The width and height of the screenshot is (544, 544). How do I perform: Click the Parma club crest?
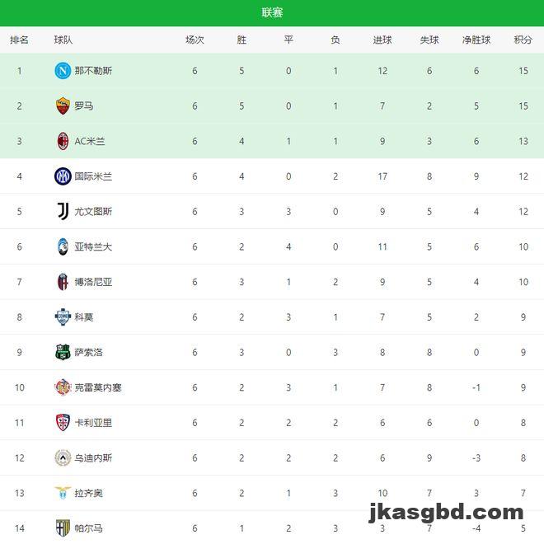[x=63, y=528]
